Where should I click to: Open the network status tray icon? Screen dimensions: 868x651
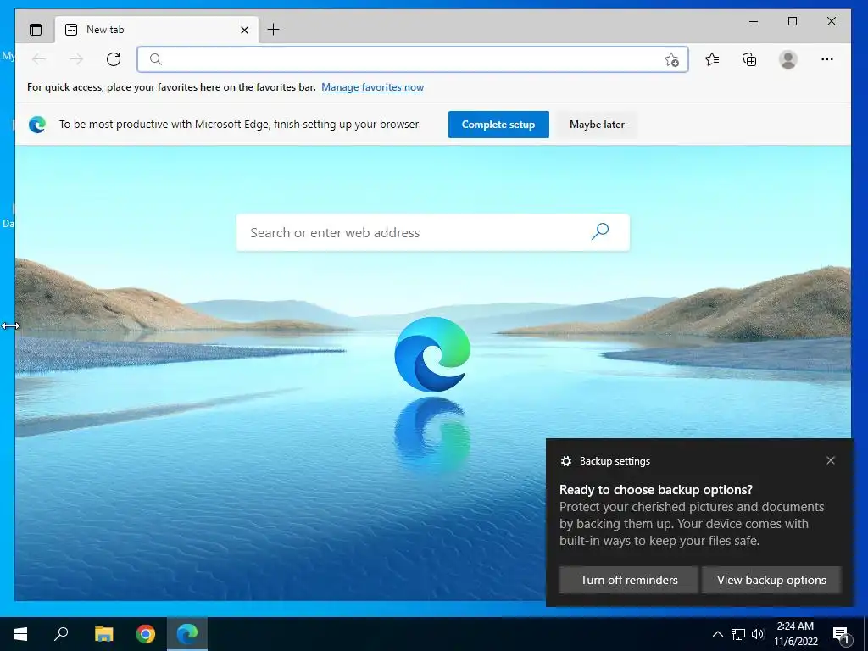point(738,634)
